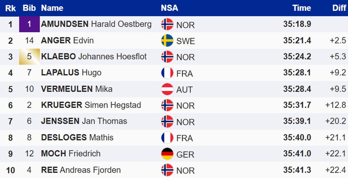
Task: Select KRUEGER Simen Hegstad name
Action: pos(91,105)
